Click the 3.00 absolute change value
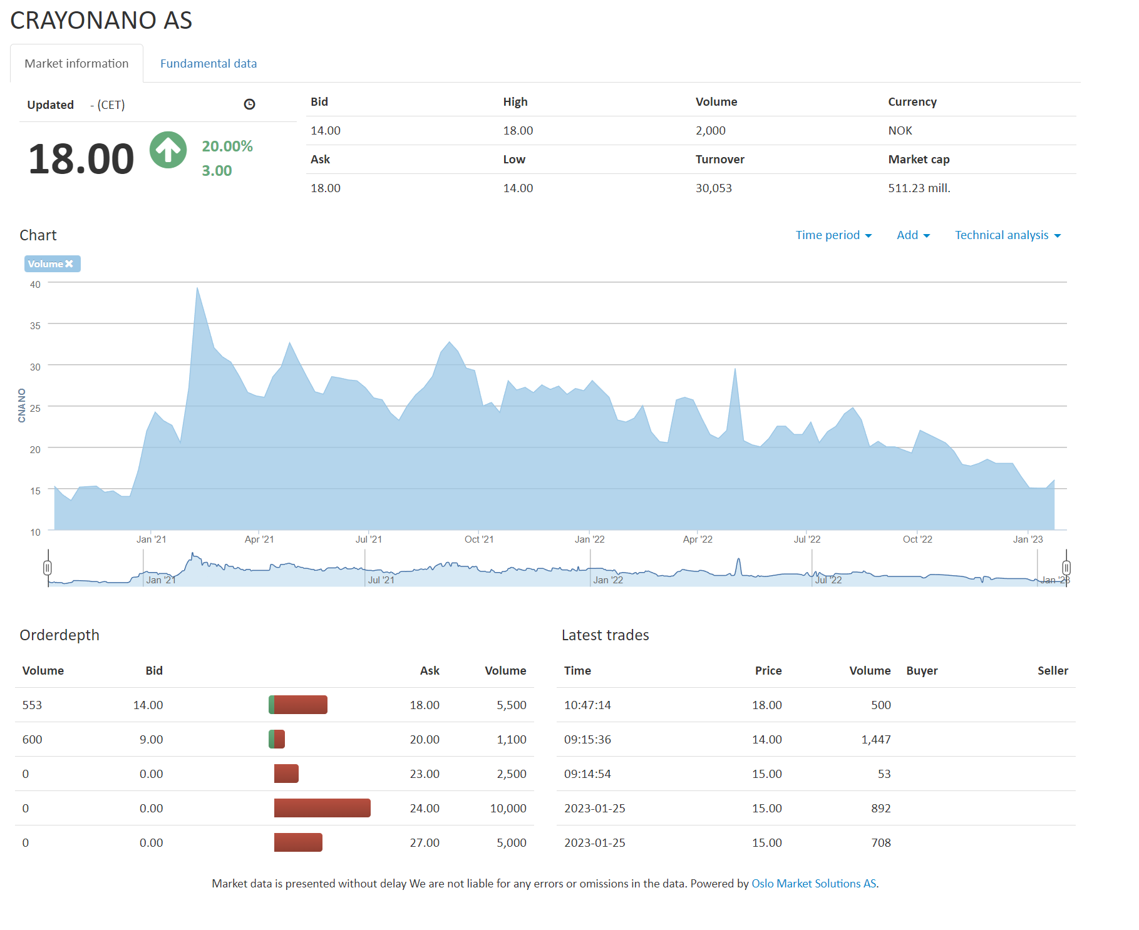This screenshot has height=930, width=1139. (217, 171)
